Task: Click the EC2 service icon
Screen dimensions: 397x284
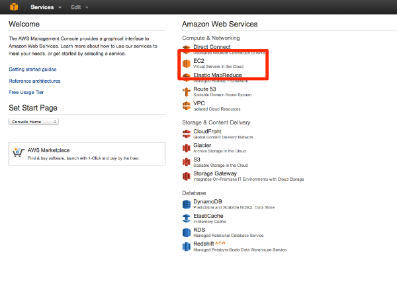Action: click(x=187, y=64)
